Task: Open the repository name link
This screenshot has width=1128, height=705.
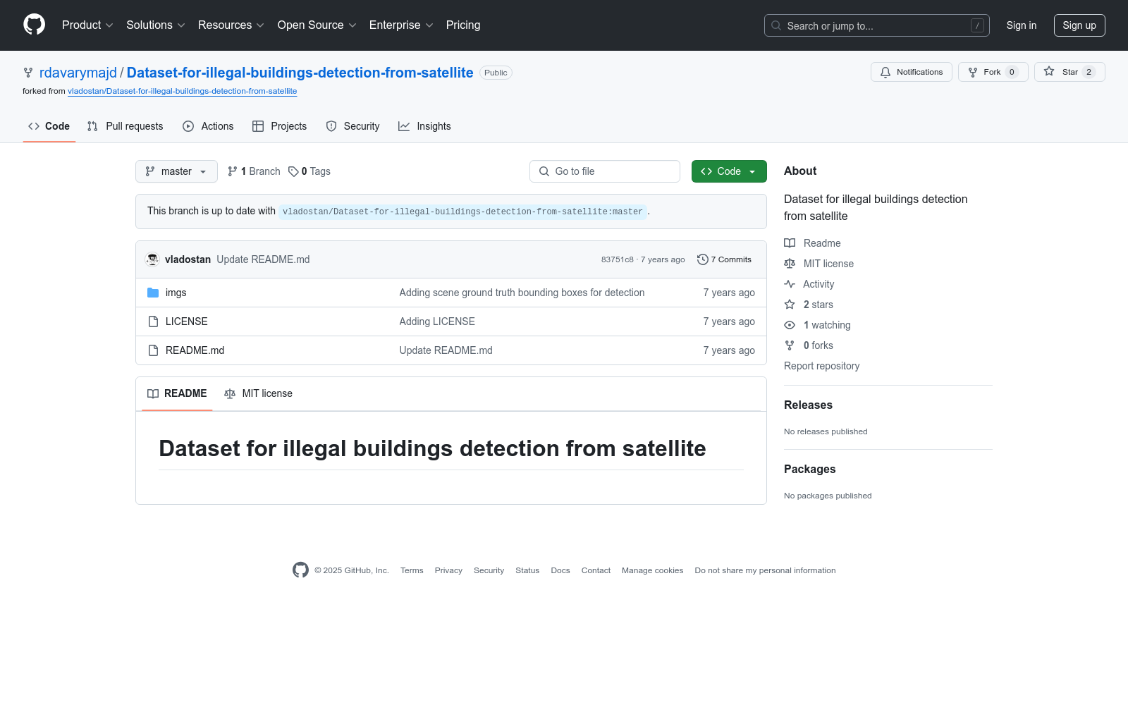Action: coord(300,73)
